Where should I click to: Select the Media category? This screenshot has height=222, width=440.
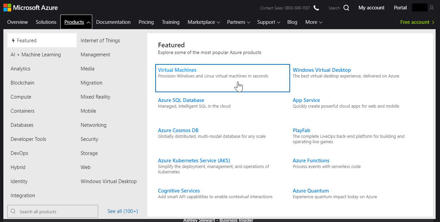87,69
